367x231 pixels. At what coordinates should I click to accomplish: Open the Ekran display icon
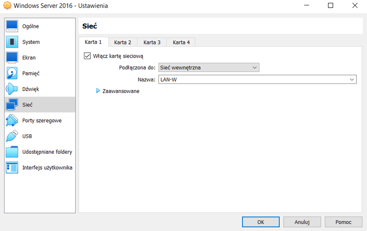(x=12, y=58)
